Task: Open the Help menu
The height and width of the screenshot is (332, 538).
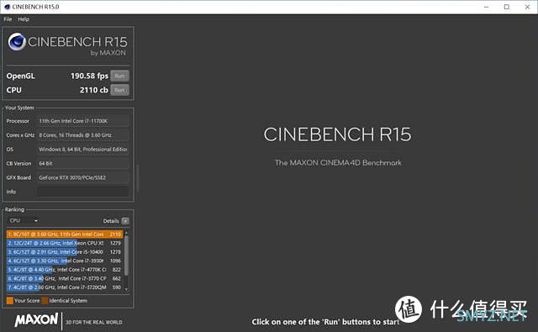Action: (x=24, y=19)
